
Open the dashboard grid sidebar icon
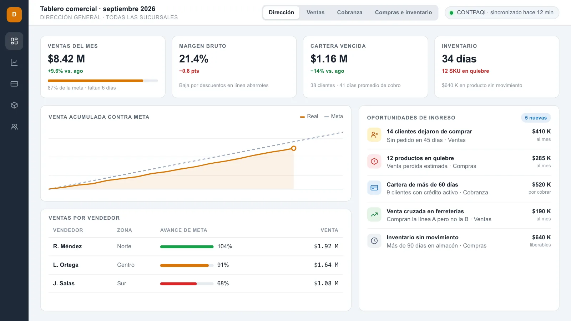[14, 41]
